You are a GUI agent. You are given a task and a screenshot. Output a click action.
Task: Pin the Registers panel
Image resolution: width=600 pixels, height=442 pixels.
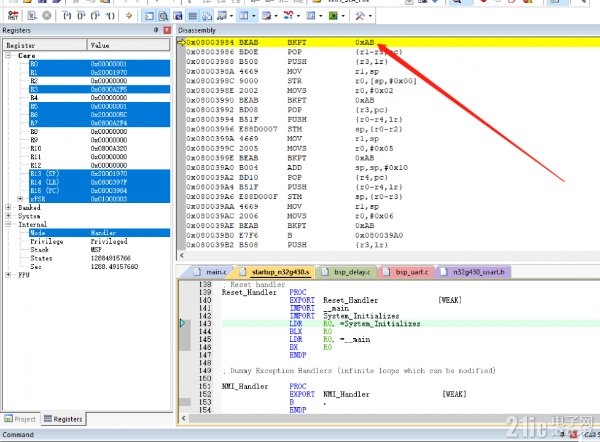pyautogui.click(x=156, y=30)
